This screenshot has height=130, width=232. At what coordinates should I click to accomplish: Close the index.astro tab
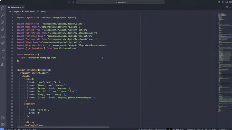(23, 7)
